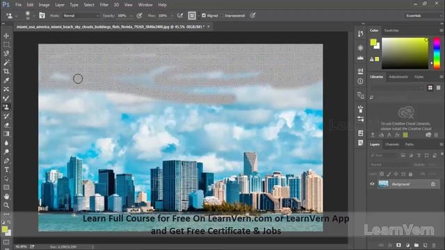Toggle lock transparent pixels in Layers
The width and height of the screenshot is (445, 250).
point(382,174)
